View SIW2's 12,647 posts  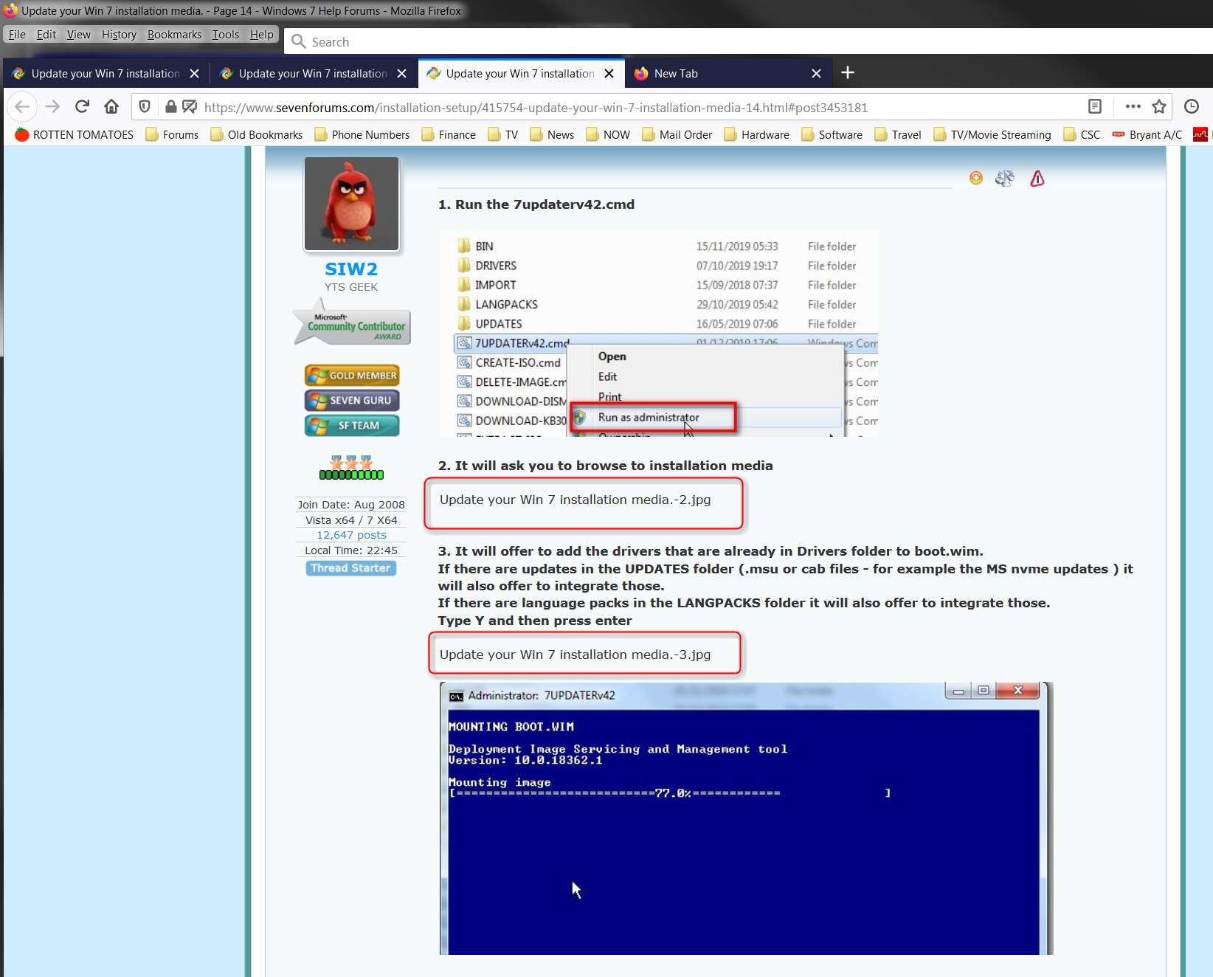pos(351,535)
